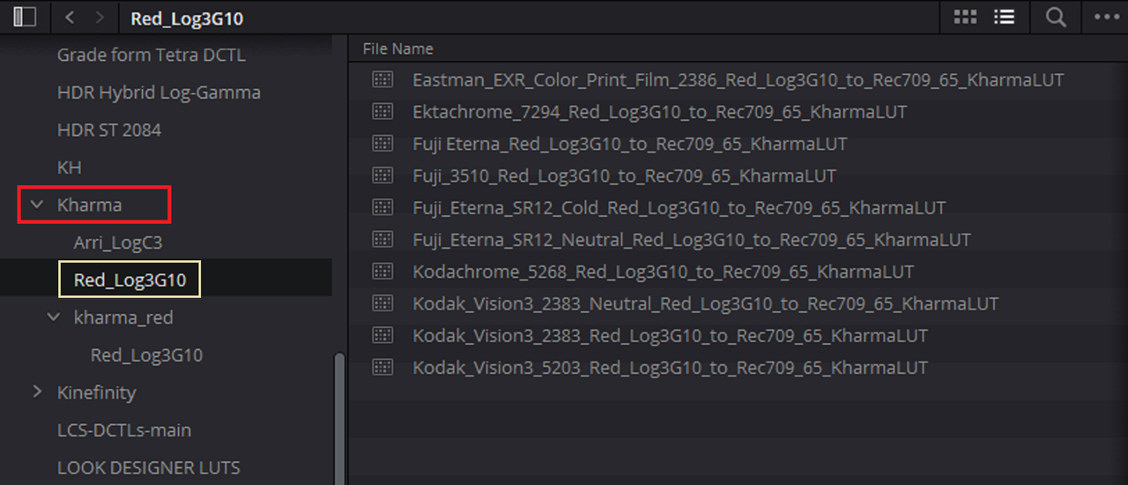Switch to thumbnail grid view

tap(965, 17)
